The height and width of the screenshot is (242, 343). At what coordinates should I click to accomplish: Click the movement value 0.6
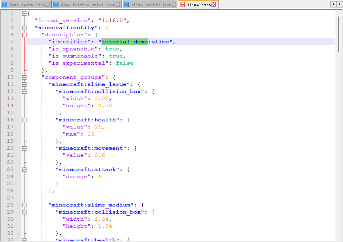point(100,155)
